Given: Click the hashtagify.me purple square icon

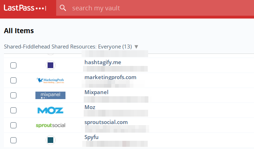Looking at the screenshot, I should [50, 65].
